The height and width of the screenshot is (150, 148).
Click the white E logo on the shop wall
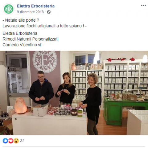tap(45, 62)
